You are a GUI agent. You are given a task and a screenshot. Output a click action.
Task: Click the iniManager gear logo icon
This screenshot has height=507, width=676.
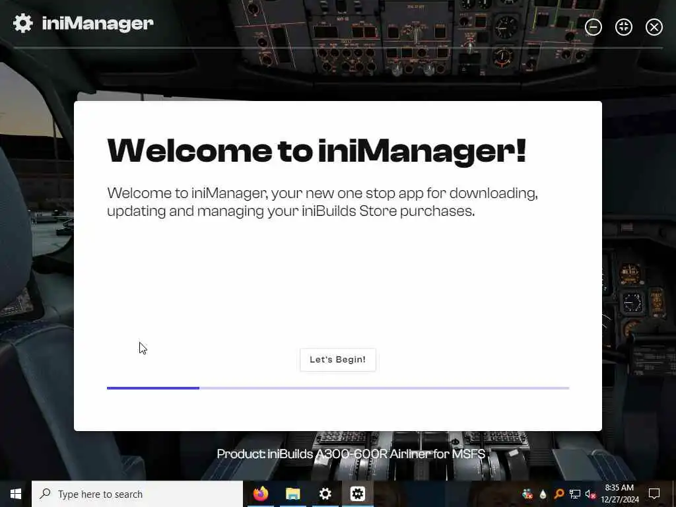click(23, 23)
